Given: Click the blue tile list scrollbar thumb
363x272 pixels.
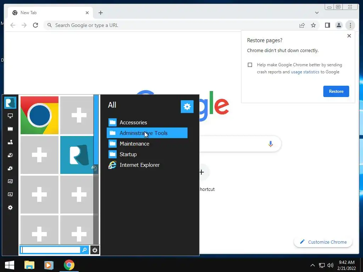Looking at the screenshot, I should 96,130.
